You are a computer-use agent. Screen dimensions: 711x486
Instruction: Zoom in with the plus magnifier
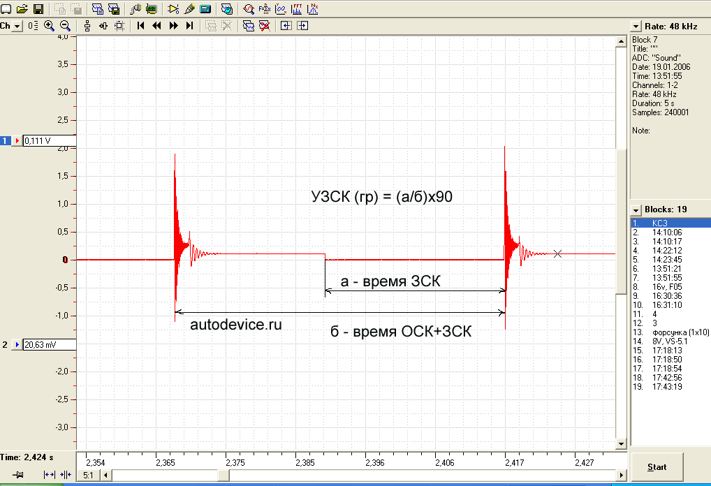point(49,26)
